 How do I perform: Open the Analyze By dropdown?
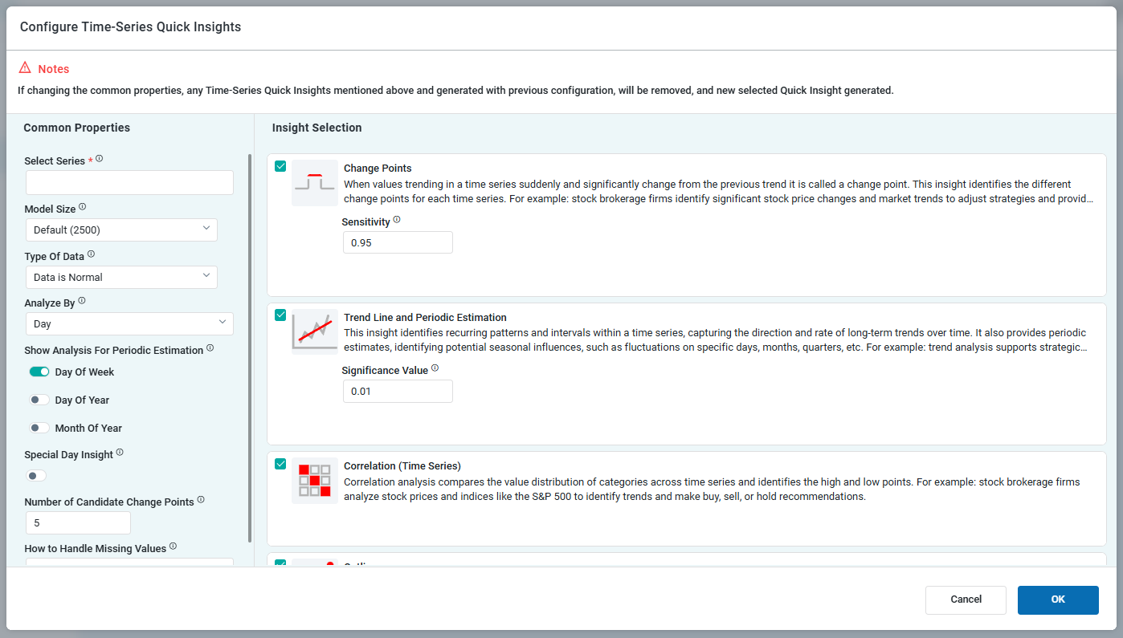pyautogui.click(x=129, y=323)
